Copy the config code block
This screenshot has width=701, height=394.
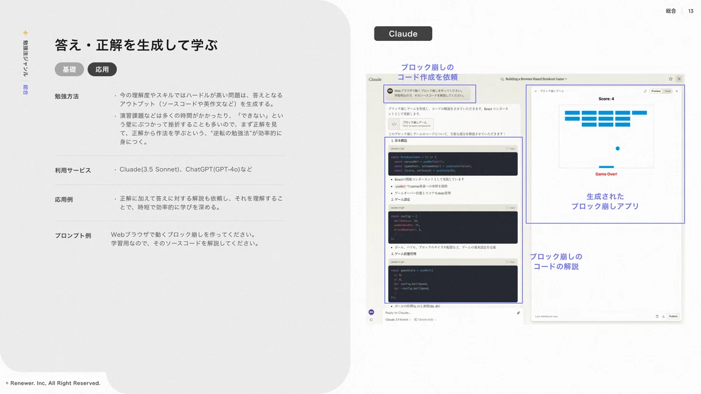pos(512,208)
